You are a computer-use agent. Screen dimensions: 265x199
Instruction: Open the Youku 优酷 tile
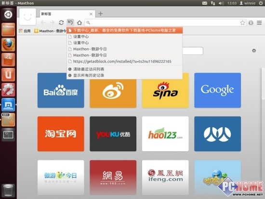pyautogui.click(x=113, y=134)
